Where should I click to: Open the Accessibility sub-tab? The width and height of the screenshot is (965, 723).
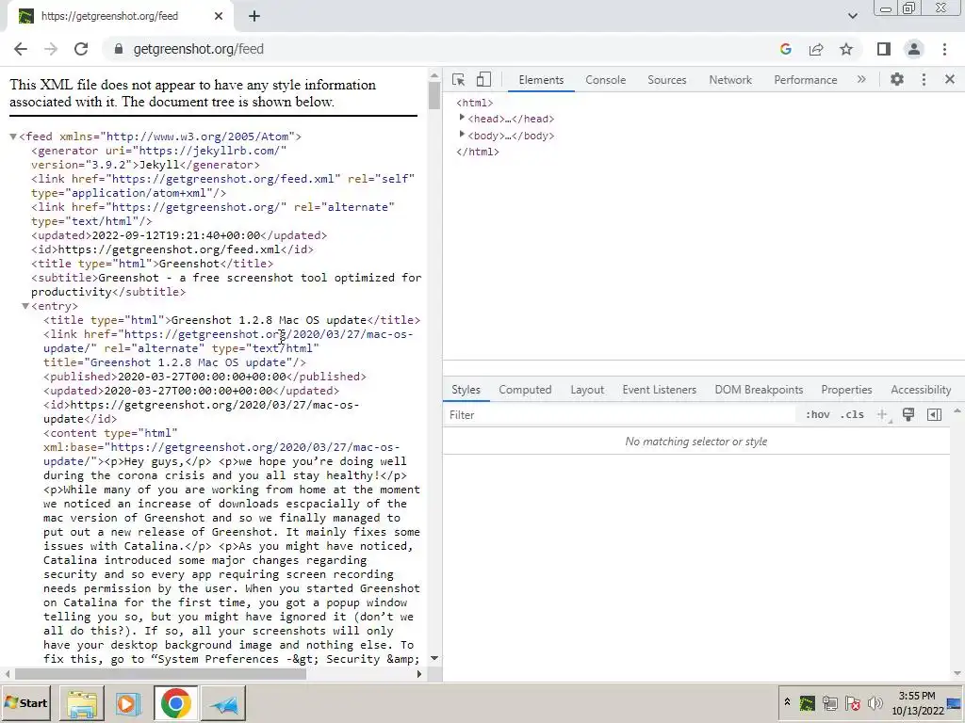(921, 390)
